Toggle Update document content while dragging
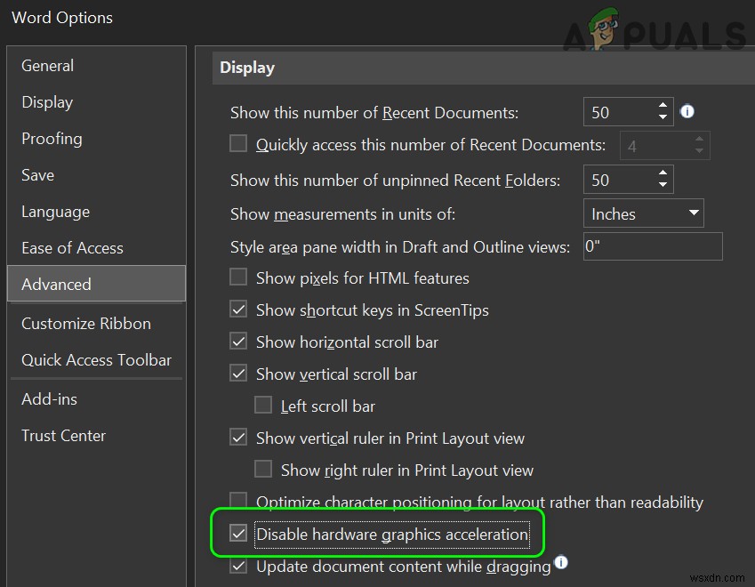755x587 pixels. pyautogui.click(x=238, y=566)
